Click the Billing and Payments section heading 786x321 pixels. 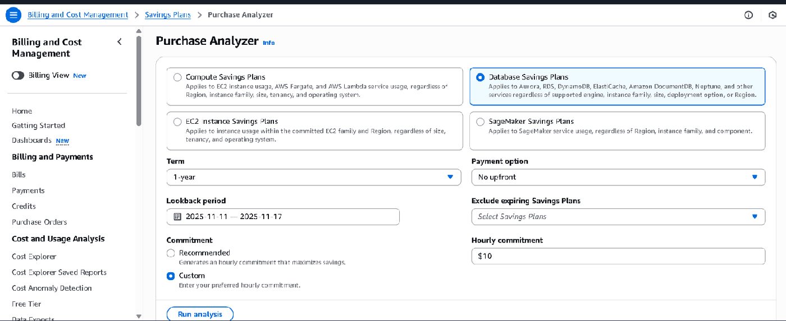[x=52, y=157]
